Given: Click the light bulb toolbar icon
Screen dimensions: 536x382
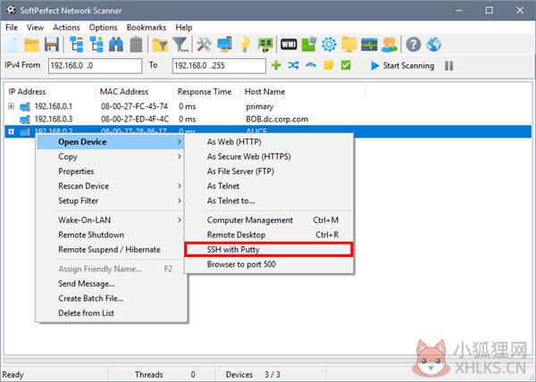Looking at the screenshot, I should 245,45.
